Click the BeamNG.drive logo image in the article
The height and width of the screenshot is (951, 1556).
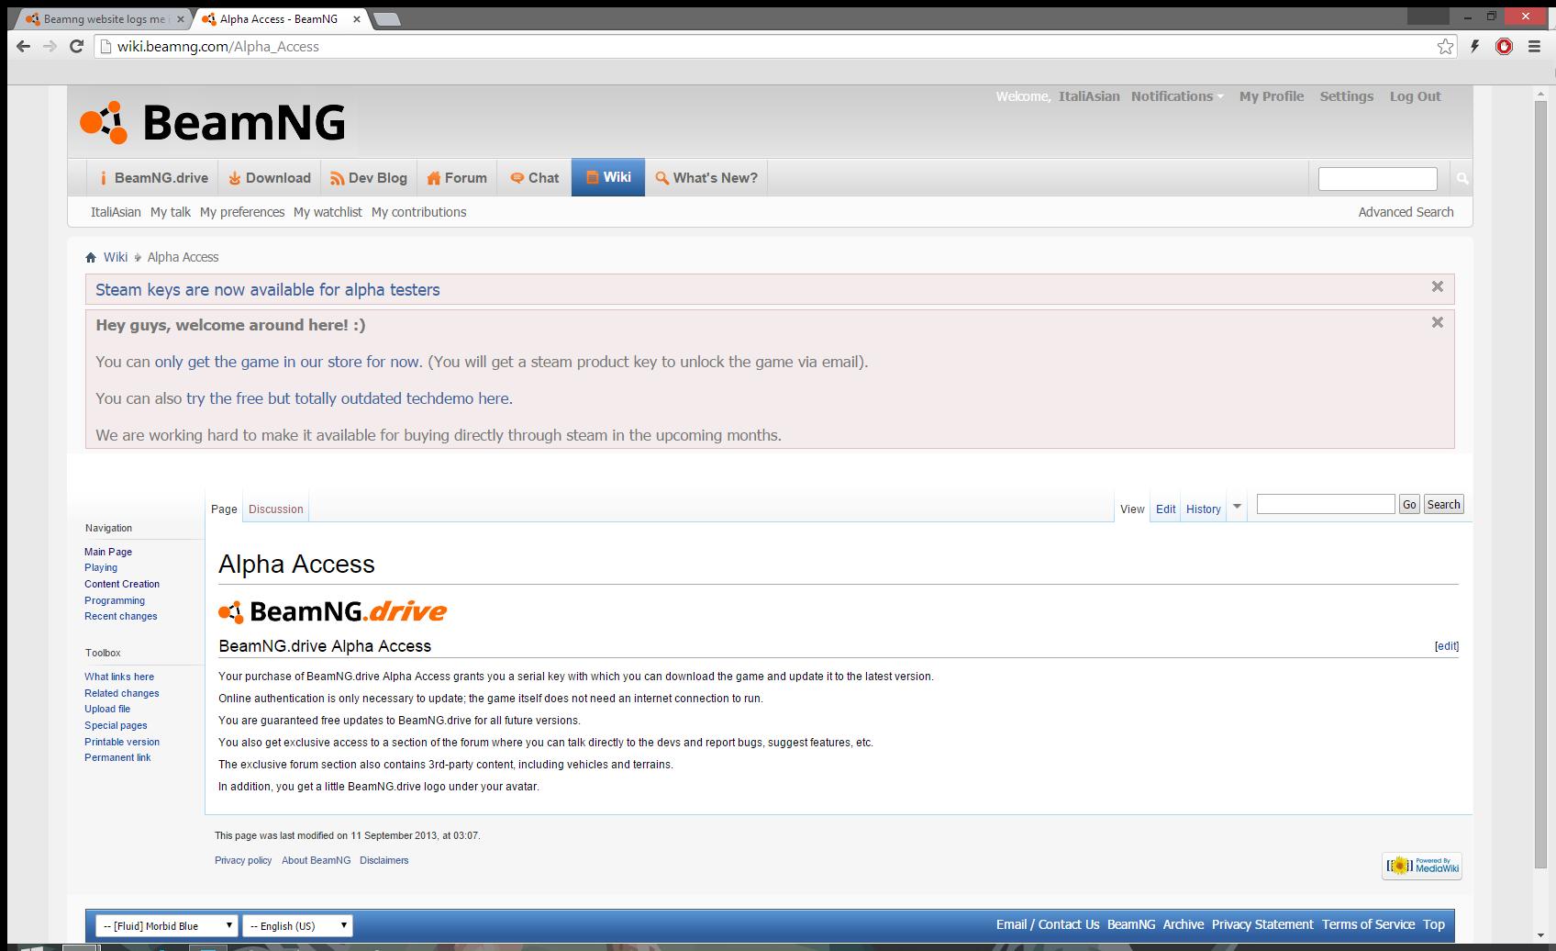point(332,611)
